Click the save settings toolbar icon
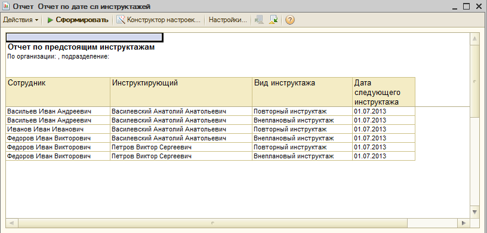Image resolution: width=487 pixels, height=233 pixels. point(273,20)
